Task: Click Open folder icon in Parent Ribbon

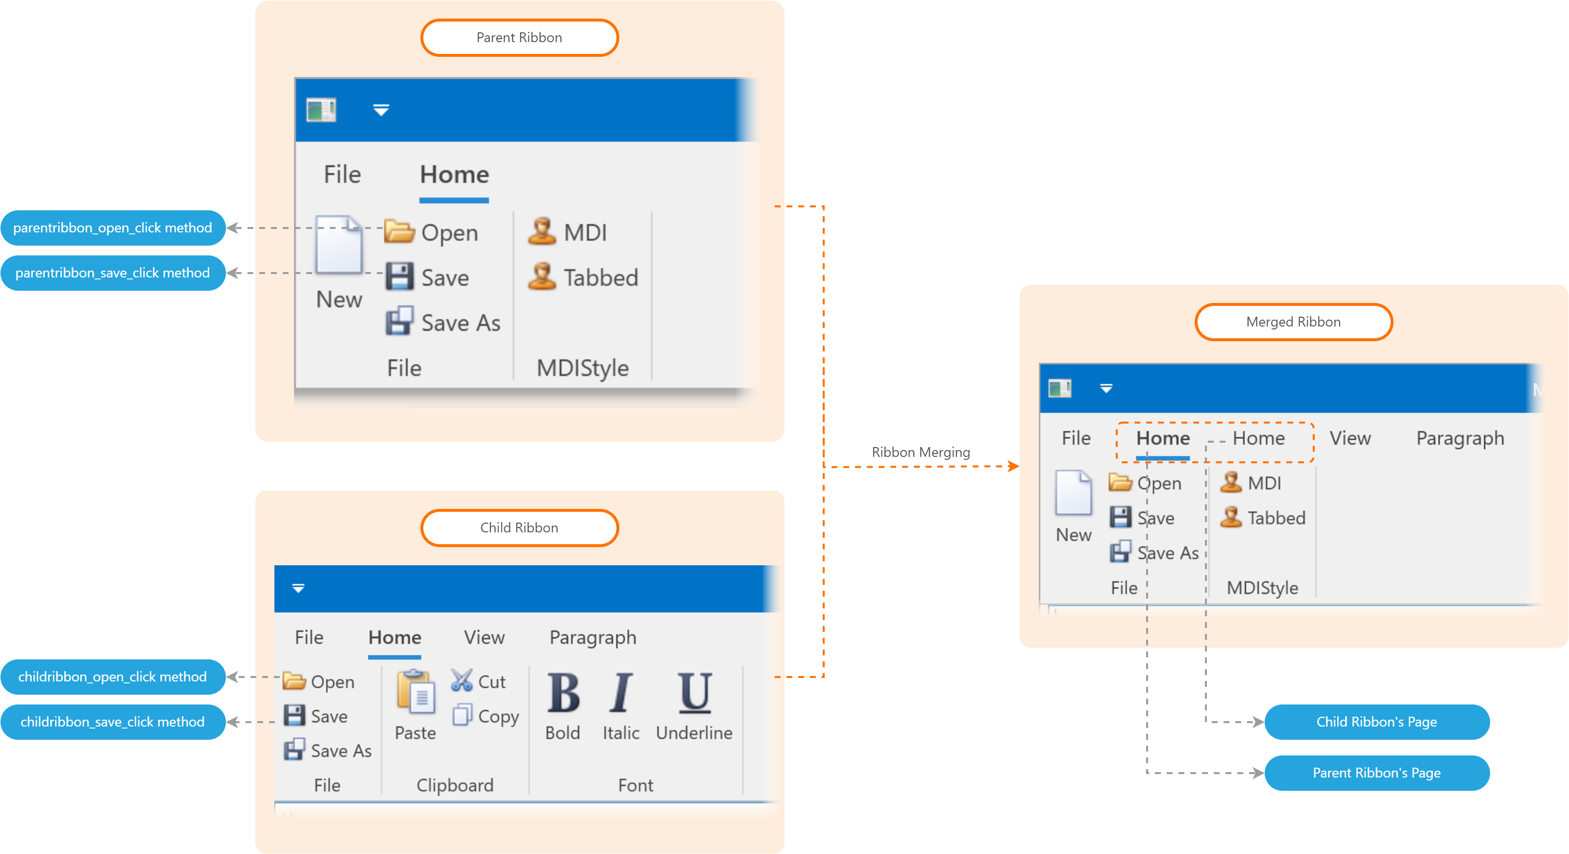Action: coord(399,231)
